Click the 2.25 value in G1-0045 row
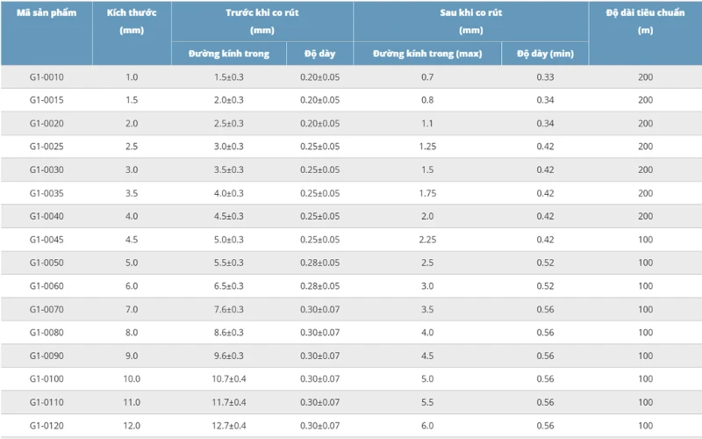Image resolution: width=702 pixels, height=439 pixels. [427, 240]
